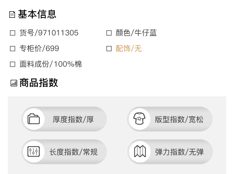Tick the checkbox before 面料成份/100%棉

[13, 64]
